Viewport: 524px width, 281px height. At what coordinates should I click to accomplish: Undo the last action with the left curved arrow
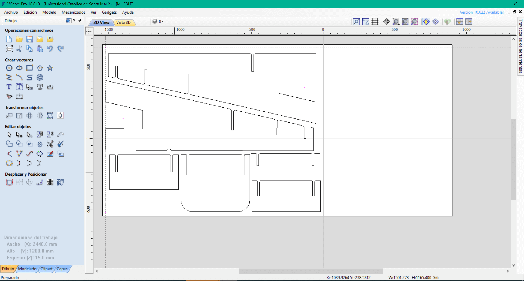(x=50, y=49)
